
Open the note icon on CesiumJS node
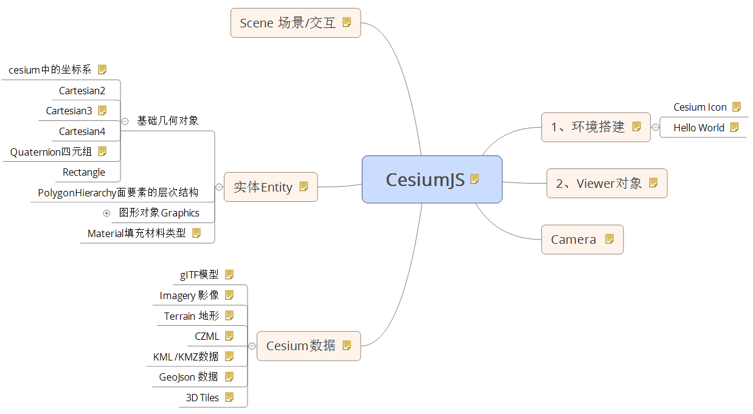(475, 179)
